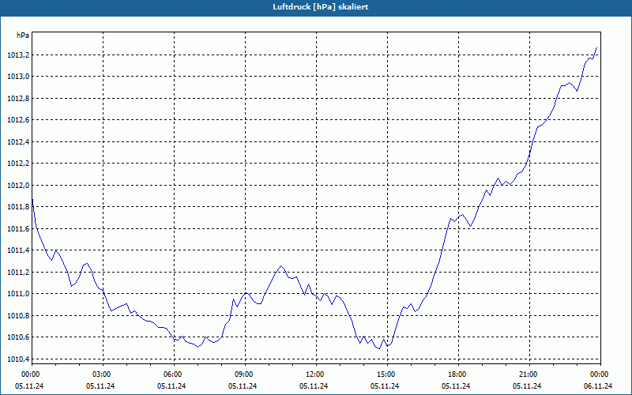Select the 1011,2 pressure label
This screenshot has height=395, width=632.
[x=17, y=273]
